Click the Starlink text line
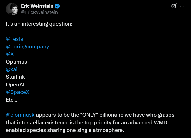The image size is (191, 138). coord(15,77)
